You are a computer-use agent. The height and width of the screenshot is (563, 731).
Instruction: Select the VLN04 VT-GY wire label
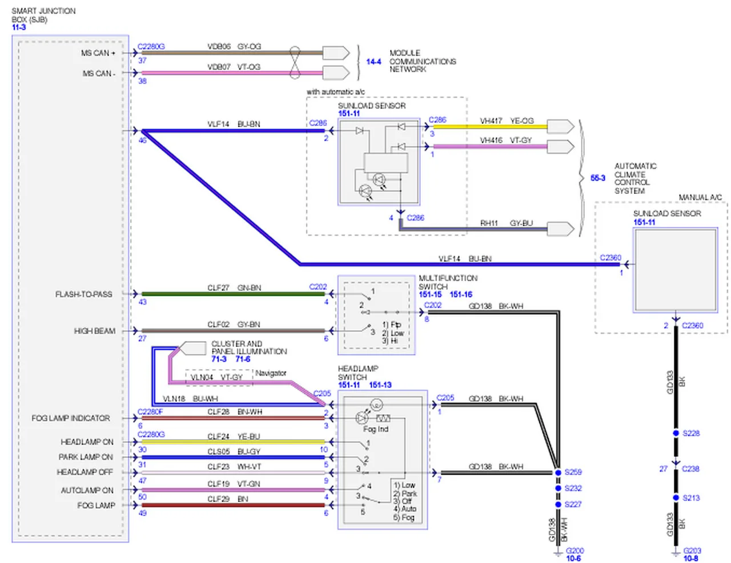[x=217, y=378]
